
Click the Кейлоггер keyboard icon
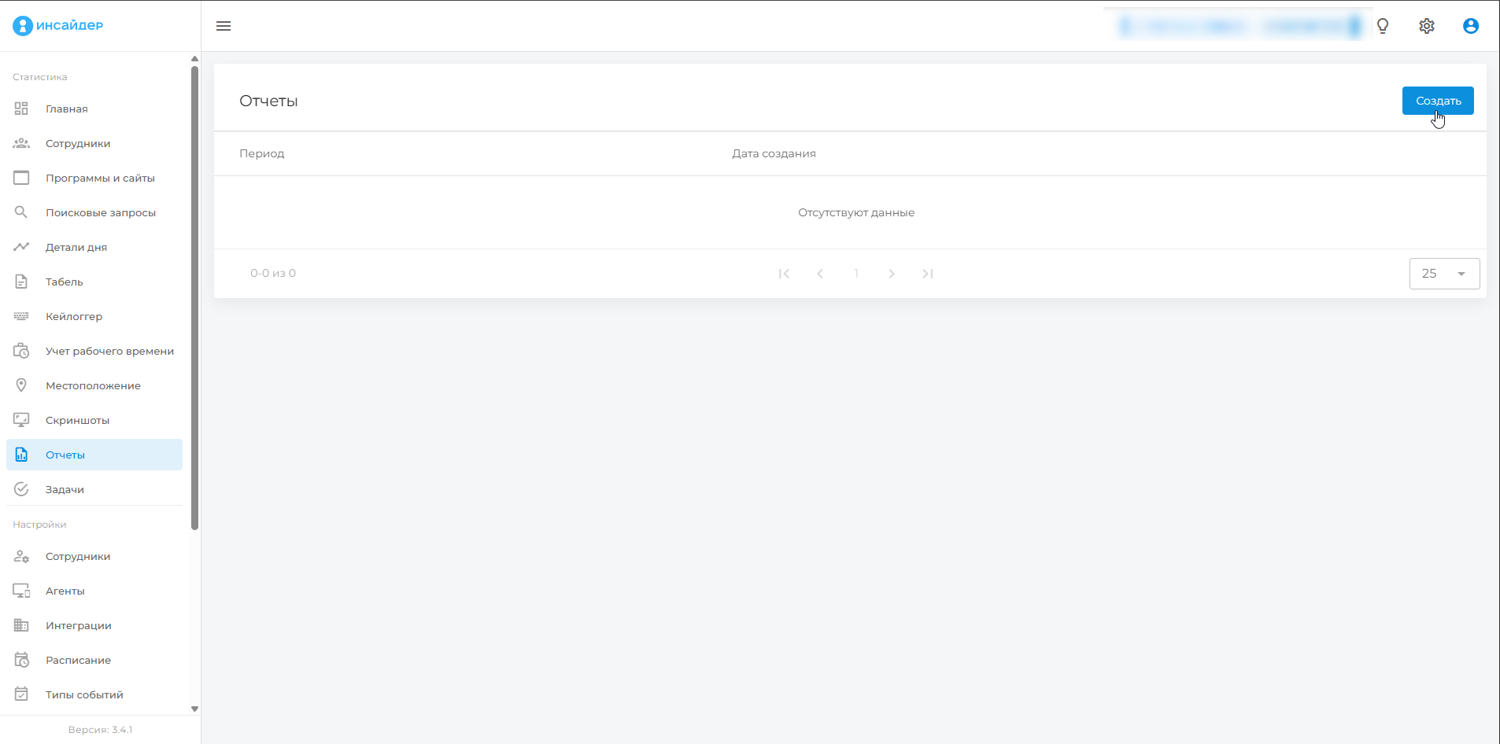pos(21,316)
